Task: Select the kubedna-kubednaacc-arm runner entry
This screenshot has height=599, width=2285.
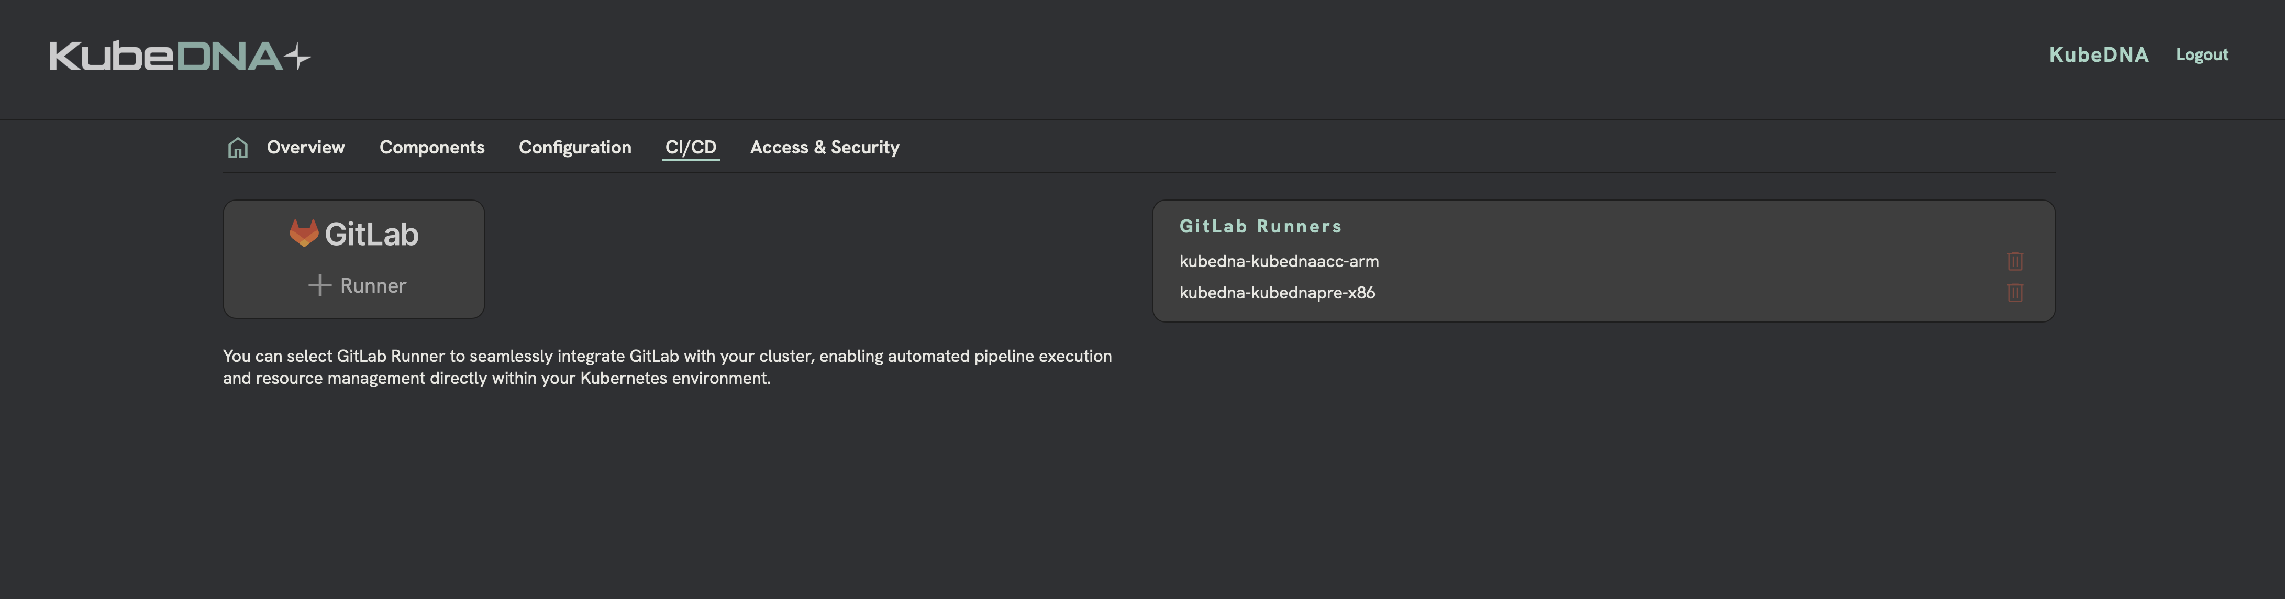Action: (1278, 261)
